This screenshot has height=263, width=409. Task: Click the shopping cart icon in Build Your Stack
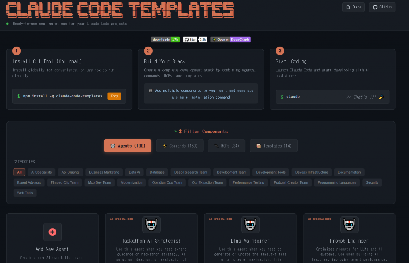click(151, 91)
